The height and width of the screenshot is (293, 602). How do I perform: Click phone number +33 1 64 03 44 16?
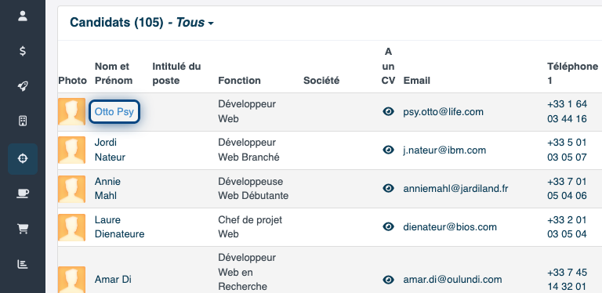[x=567, y=111]
